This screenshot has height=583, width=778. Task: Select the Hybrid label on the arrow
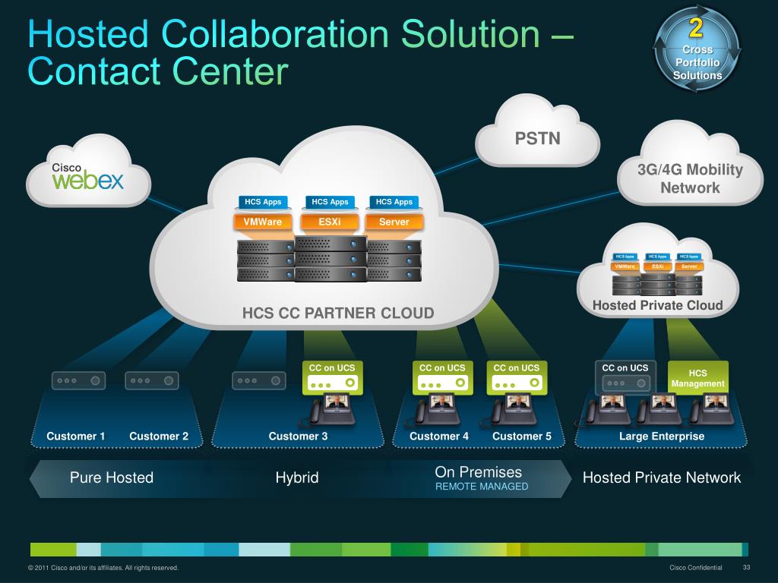(297, 477)
